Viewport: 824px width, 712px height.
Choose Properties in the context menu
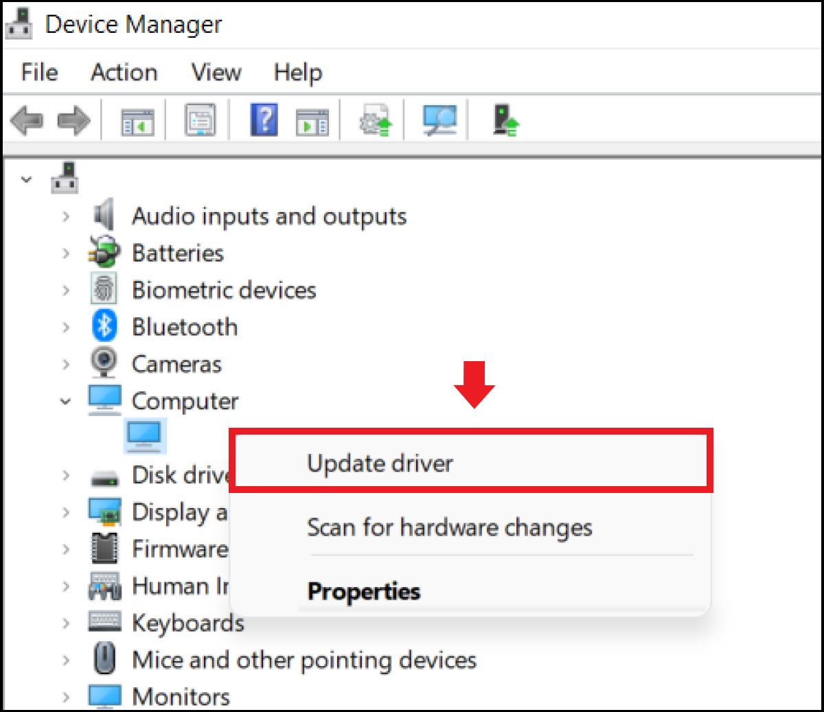(363, 591)
